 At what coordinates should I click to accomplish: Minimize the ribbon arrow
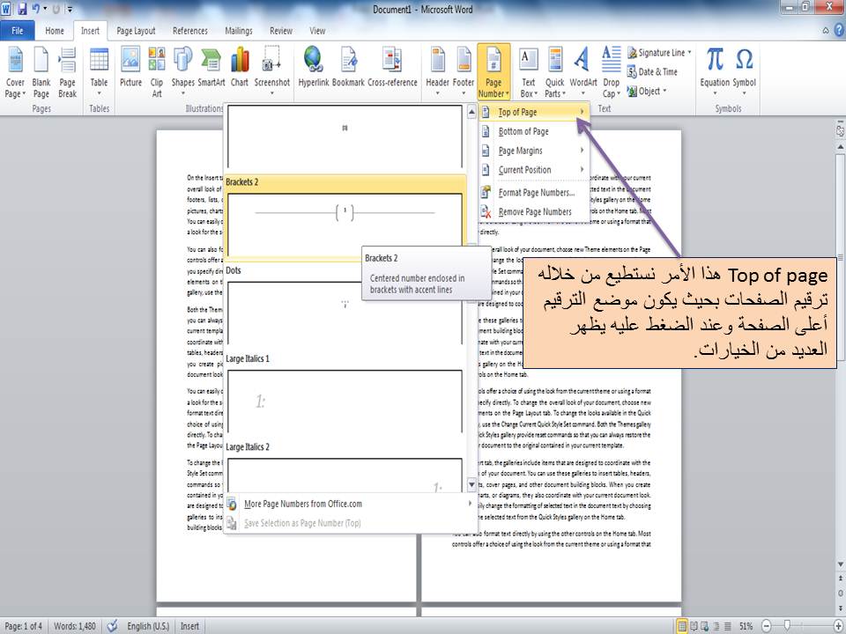(x=826, y=31)
